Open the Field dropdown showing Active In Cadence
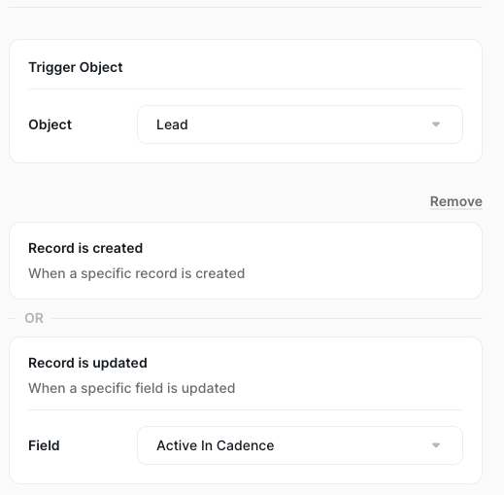504x495 pixels. tap(300, 445)
